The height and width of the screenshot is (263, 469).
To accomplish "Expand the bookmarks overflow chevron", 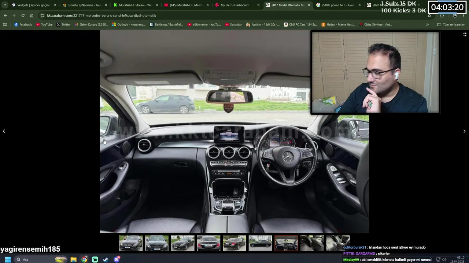I will [x=427, y=24].
